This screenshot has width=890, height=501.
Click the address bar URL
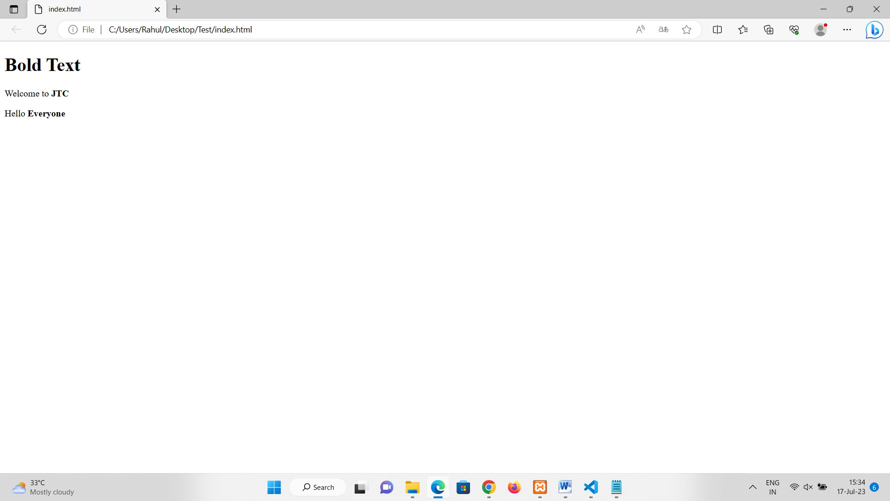(180, 30)
